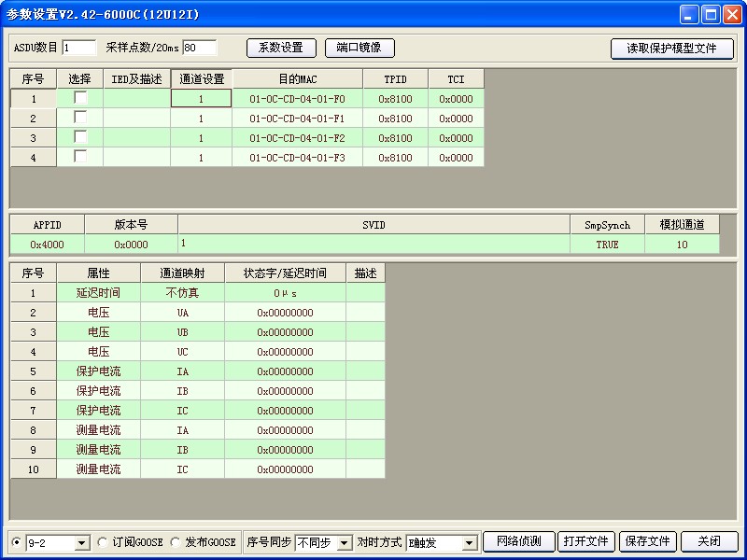Select the 通道设置 column header
The height and width of the screenshot is (560, 747).
[201, 79]
